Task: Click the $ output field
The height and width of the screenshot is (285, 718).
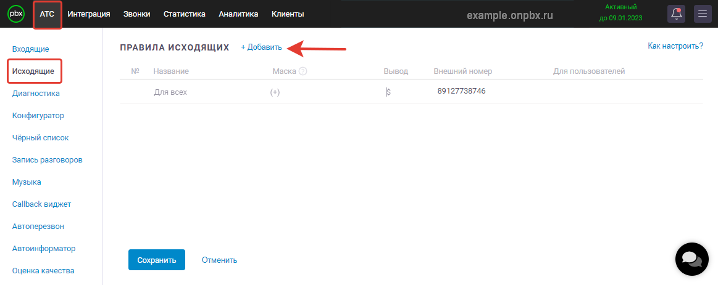Action: point(388,92)
